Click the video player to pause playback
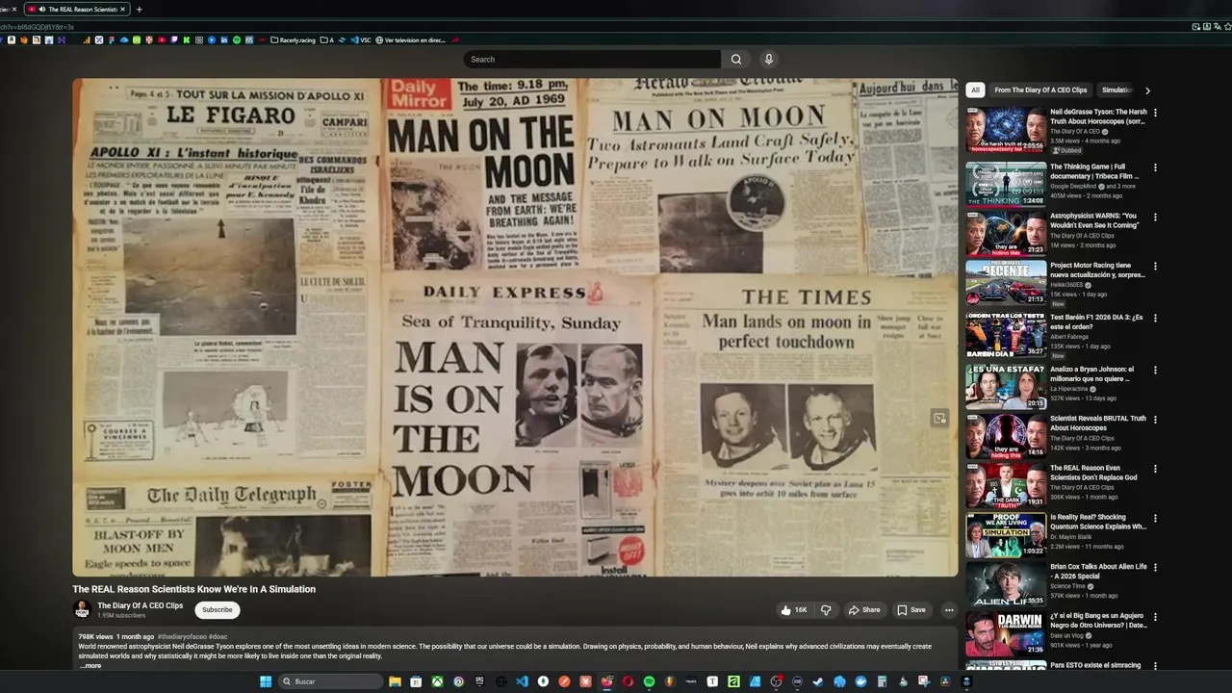The height and width of the screenshot is (693, 1232). pos(515,327)
